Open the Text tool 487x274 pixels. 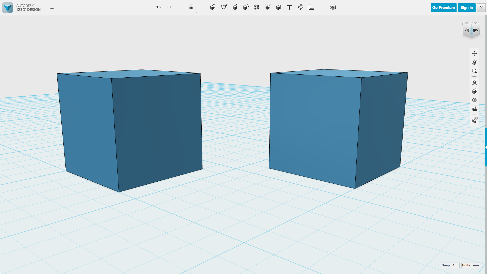(289, 7)
